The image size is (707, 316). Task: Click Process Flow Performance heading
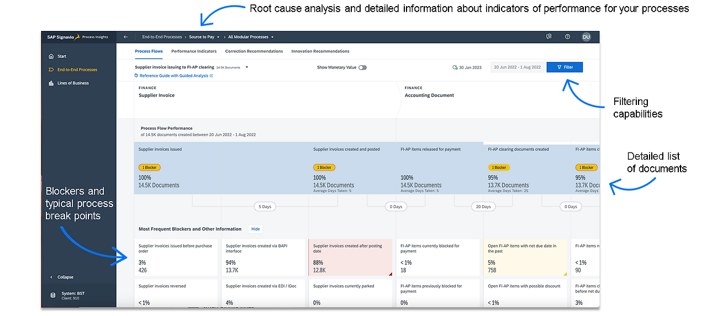pyautogui.click(x=167, y=128)
